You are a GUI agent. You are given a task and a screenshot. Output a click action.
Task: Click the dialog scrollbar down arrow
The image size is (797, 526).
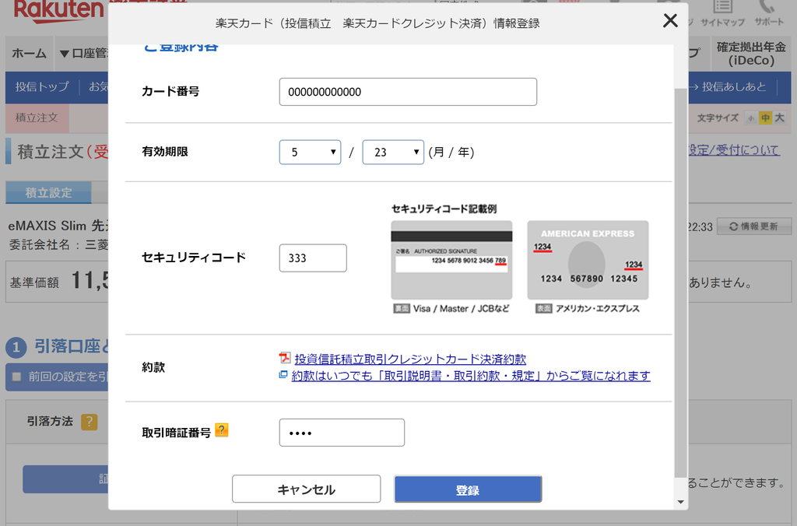point(680,502)
